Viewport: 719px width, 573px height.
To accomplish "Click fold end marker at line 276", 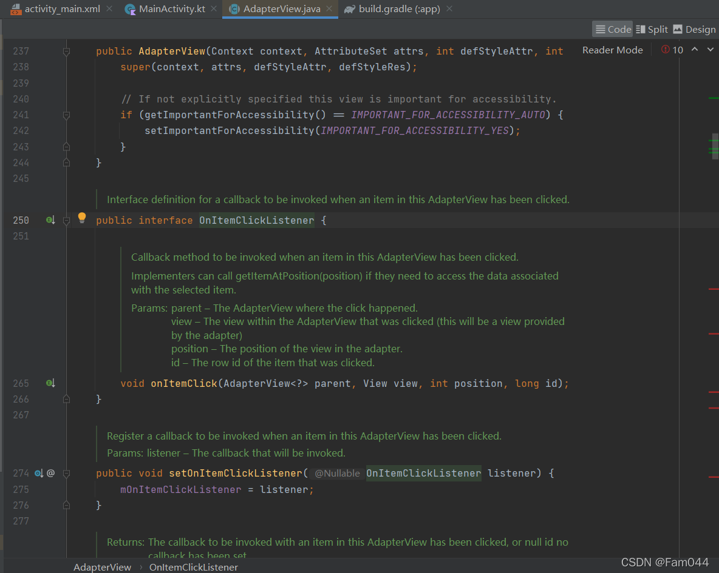I will (x=66, y=505).
